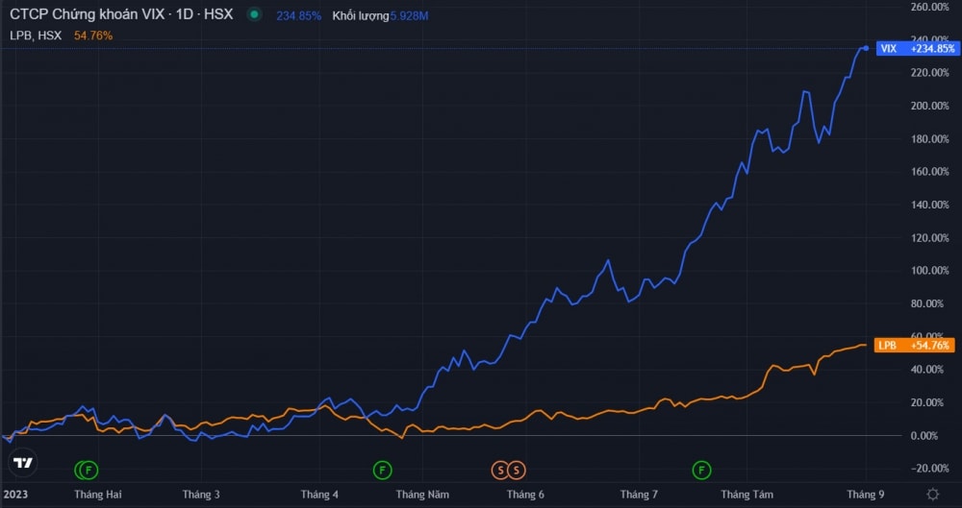Click the orange LPB +54.76% price label
962x508 pixels.
click(914, 346)
